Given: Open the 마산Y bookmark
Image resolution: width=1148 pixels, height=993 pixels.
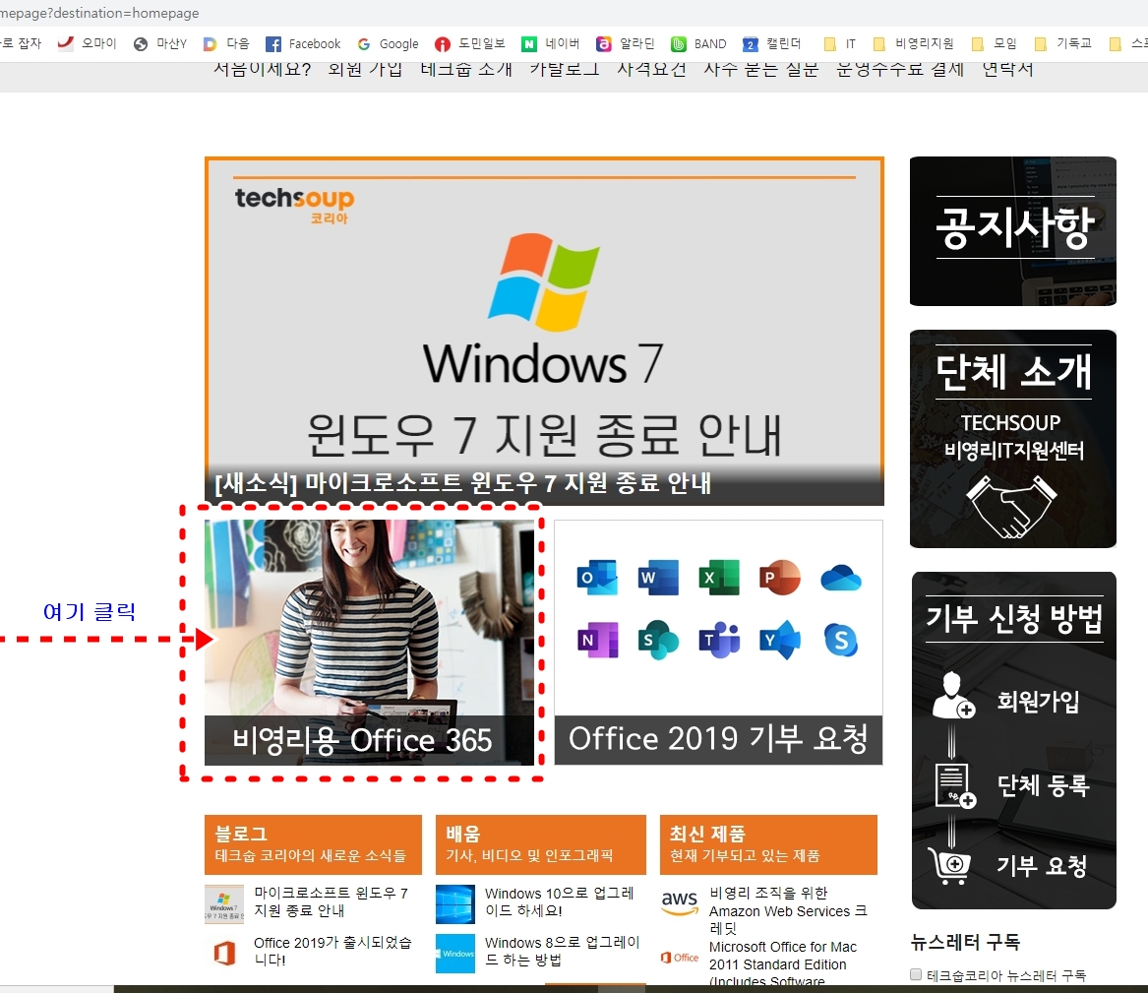Looking at the screenshot, I should click(160, 43).
